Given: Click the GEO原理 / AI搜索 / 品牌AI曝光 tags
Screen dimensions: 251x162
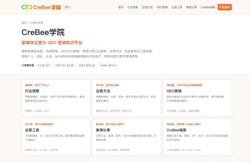Looking at the screenshot, I should coord(183,111).
